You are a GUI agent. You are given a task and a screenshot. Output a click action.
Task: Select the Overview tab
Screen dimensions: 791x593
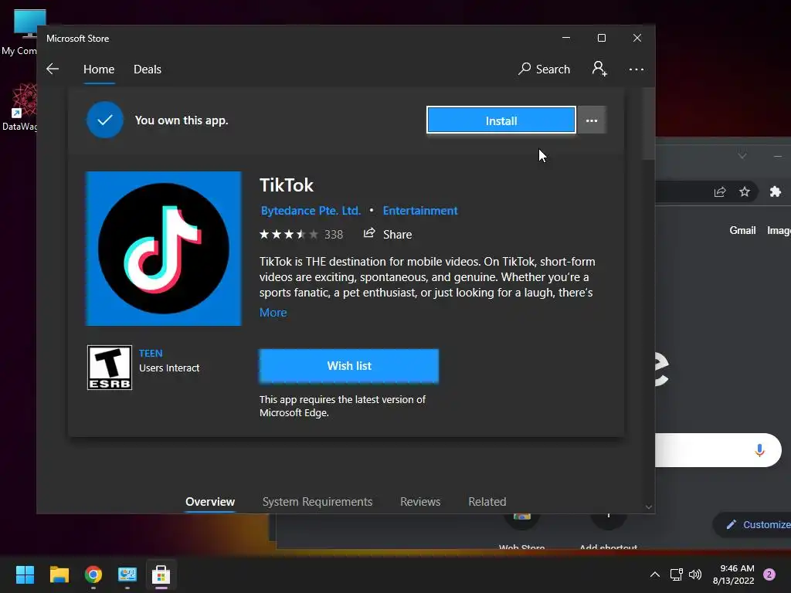(210, 502)
